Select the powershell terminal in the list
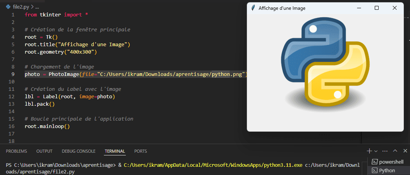 click(388, 162)
